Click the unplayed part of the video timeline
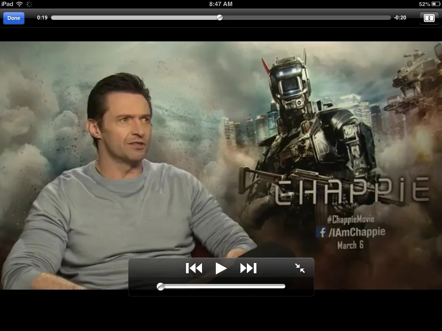Screen dimensions: 442x331 [x=306, y=17]
